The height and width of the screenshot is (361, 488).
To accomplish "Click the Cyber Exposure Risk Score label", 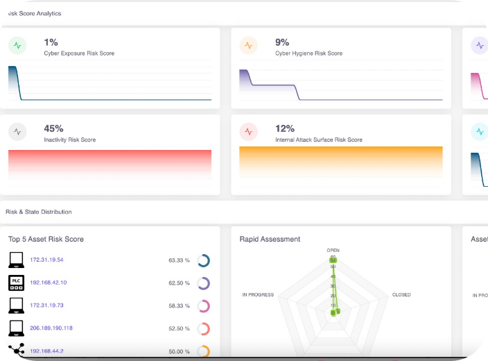I will click(x=79, y=53).
